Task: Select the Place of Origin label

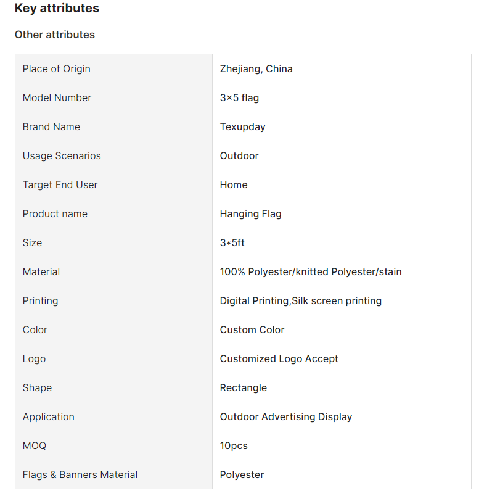Action: click(x=57, y=68)
